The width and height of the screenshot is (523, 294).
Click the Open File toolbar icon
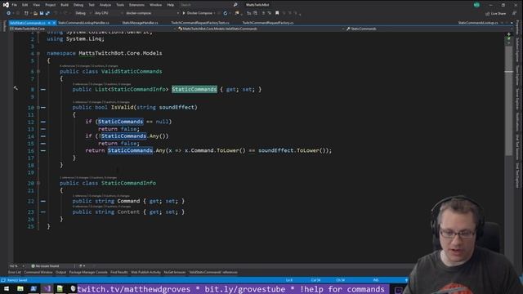point(35,13)
